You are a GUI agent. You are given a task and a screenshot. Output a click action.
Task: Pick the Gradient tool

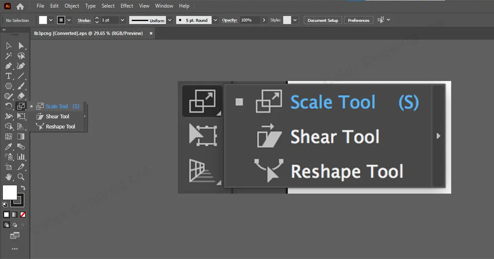click(x=21, y=136)
